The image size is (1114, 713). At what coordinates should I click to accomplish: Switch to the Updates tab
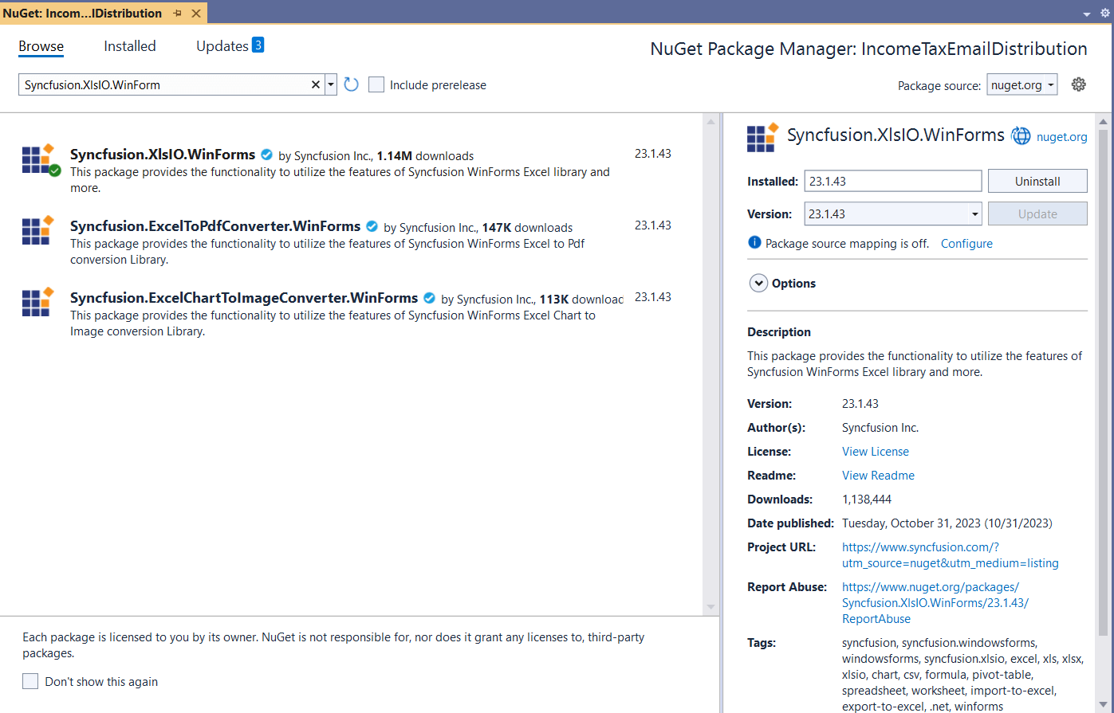(222, 46)
